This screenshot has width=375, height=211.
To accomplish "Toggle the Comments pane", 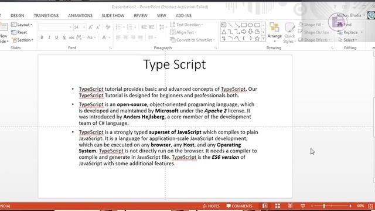I will tap(240, 206).
